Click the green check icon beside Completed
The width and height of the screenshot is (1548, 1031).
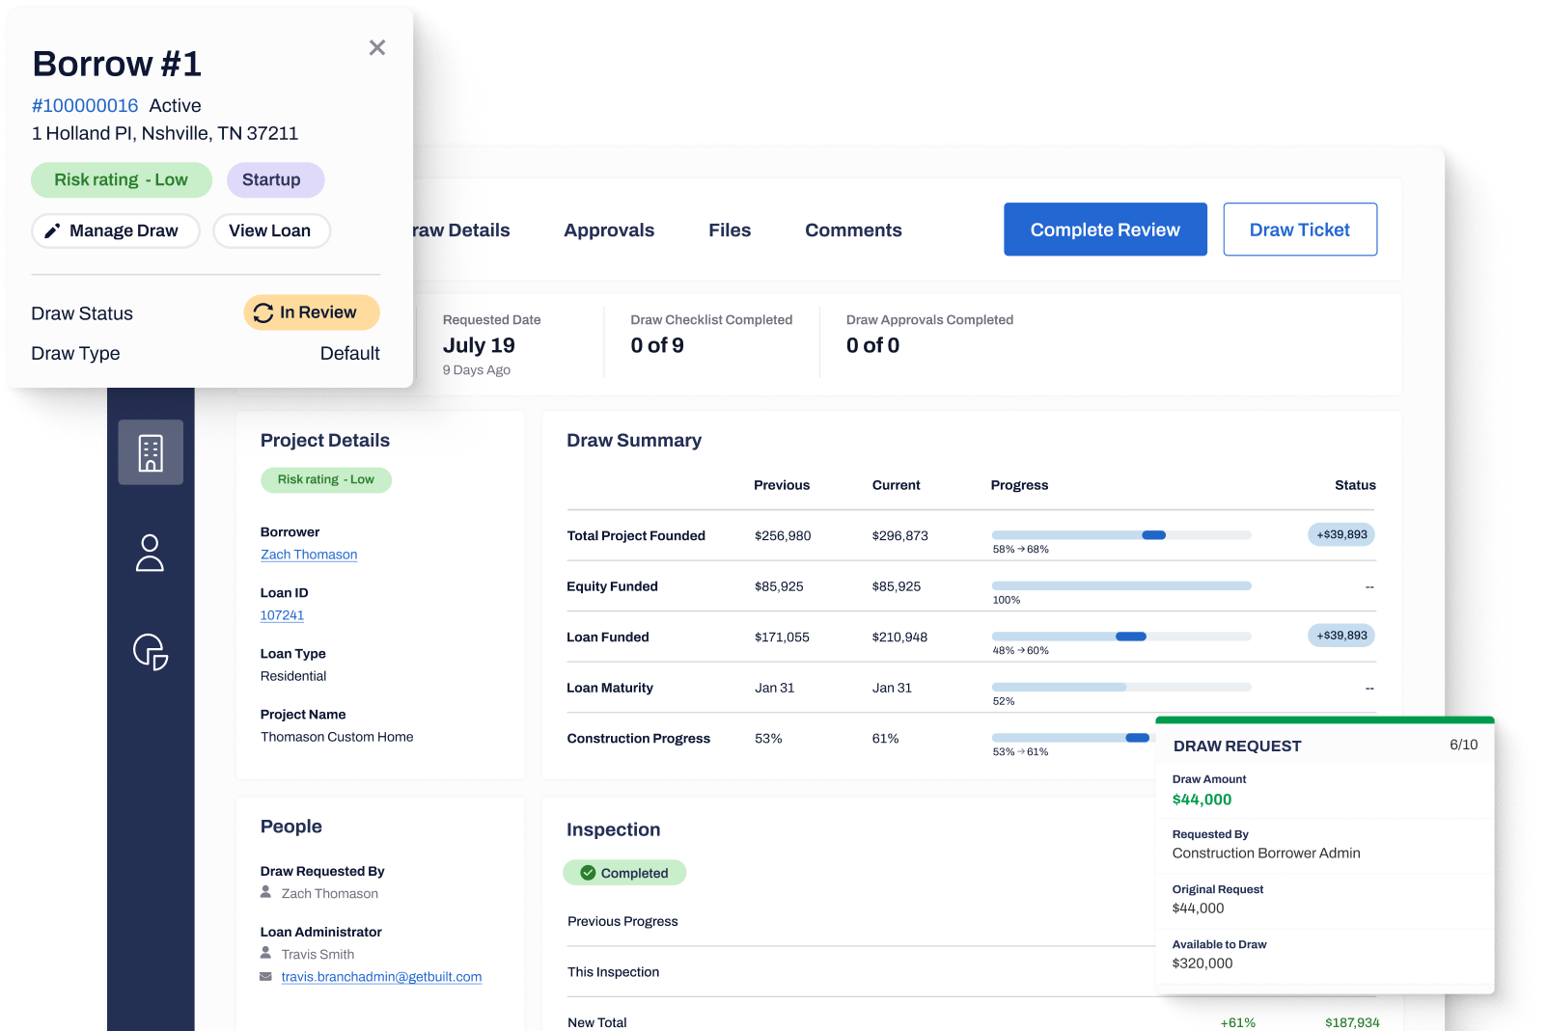(588, 873)
